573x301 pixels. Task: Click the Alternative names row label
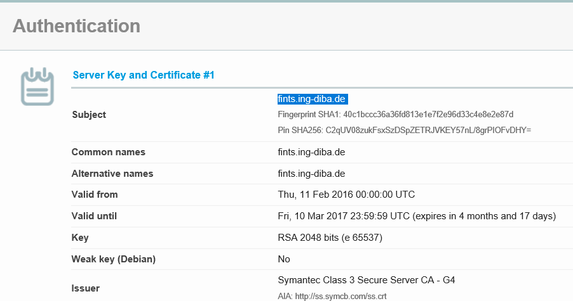112,174
